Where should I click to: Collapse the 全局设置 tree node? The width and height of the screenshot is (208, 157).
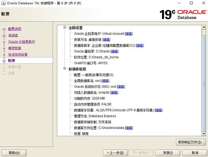(x=64, y=27)
